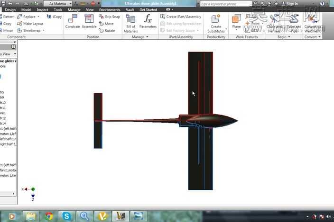Open Chrome from the taskbar
334x222 pixels.
pyautogui.click(x=49, y=216)
